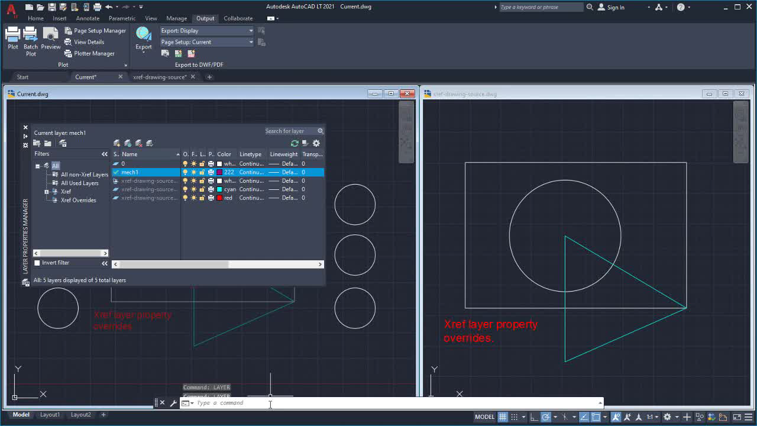This screenshot has width=757, height=426.
Task: Click the export Preview icon below Page Setup
Action: tap(165, 53)
